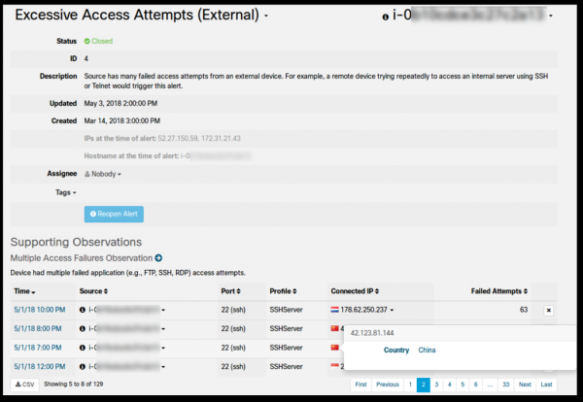Go to page 3 in pagination
This screenshot has width=583, height=402.
(x=436, y=385)
